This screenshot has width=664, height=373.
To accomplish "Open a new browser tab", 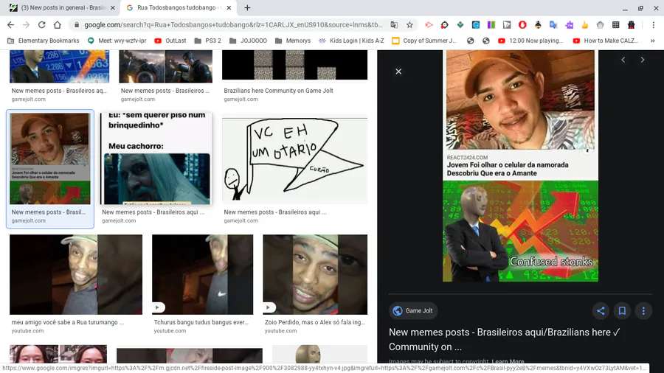I will 247,7.
